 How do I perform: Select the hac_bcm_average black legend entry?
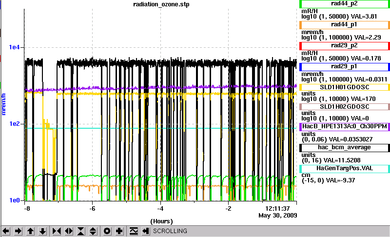[x=345, y=147]
